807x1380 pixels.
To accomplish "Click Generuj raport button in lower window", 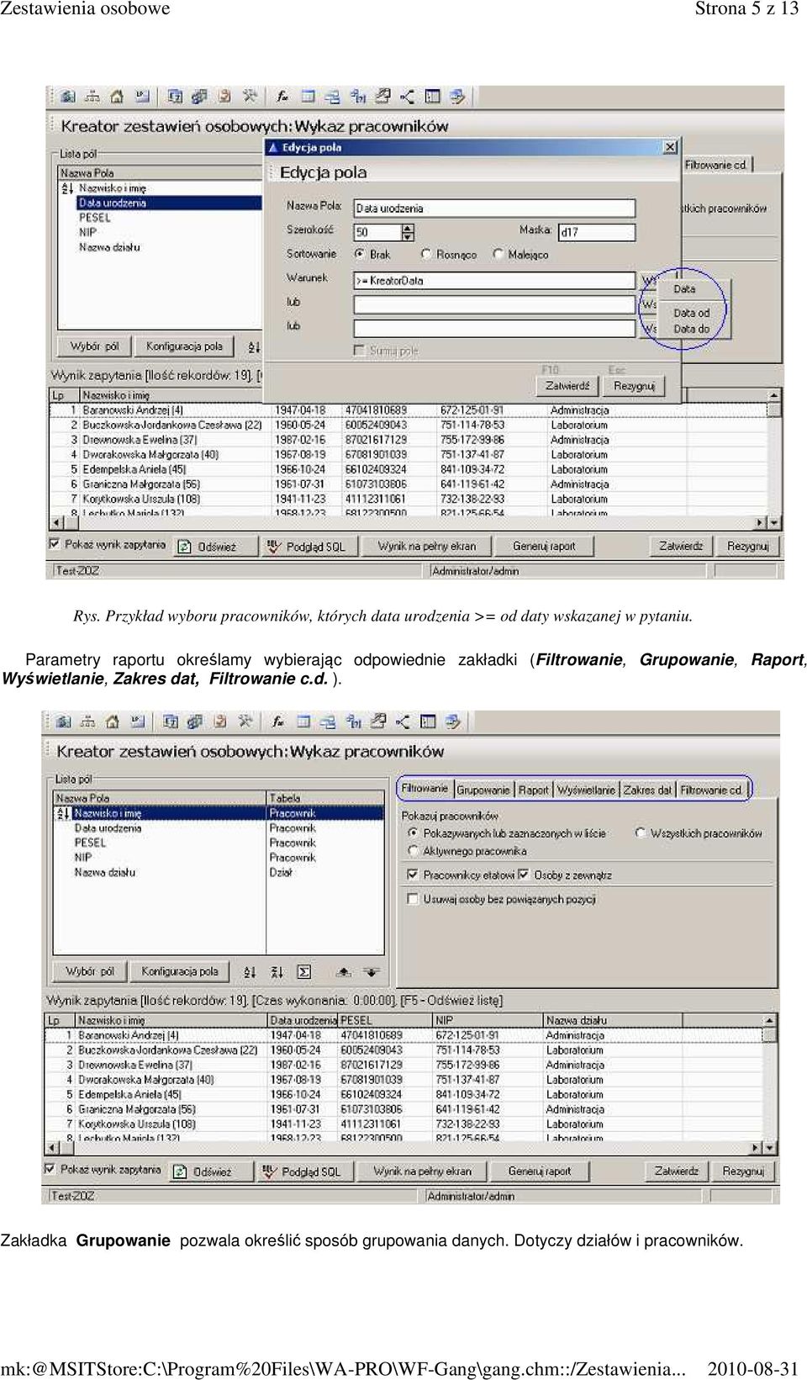I will point(540,1171).
